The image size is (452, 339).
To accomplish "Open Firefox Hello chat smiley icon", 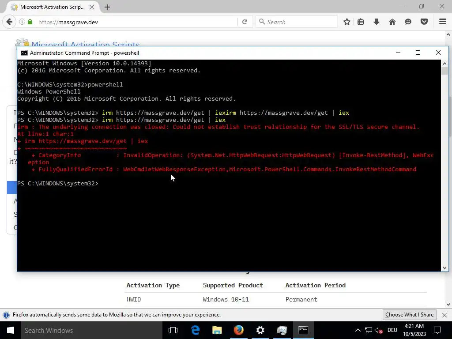I will pyautogui.click(x=408, y=22).
